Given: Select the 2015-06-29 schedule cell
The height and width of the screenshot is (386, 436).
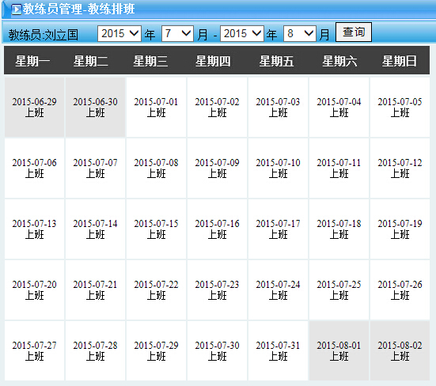Looking at the screenshot, I should pyautogui.click(x=34, y=108).
